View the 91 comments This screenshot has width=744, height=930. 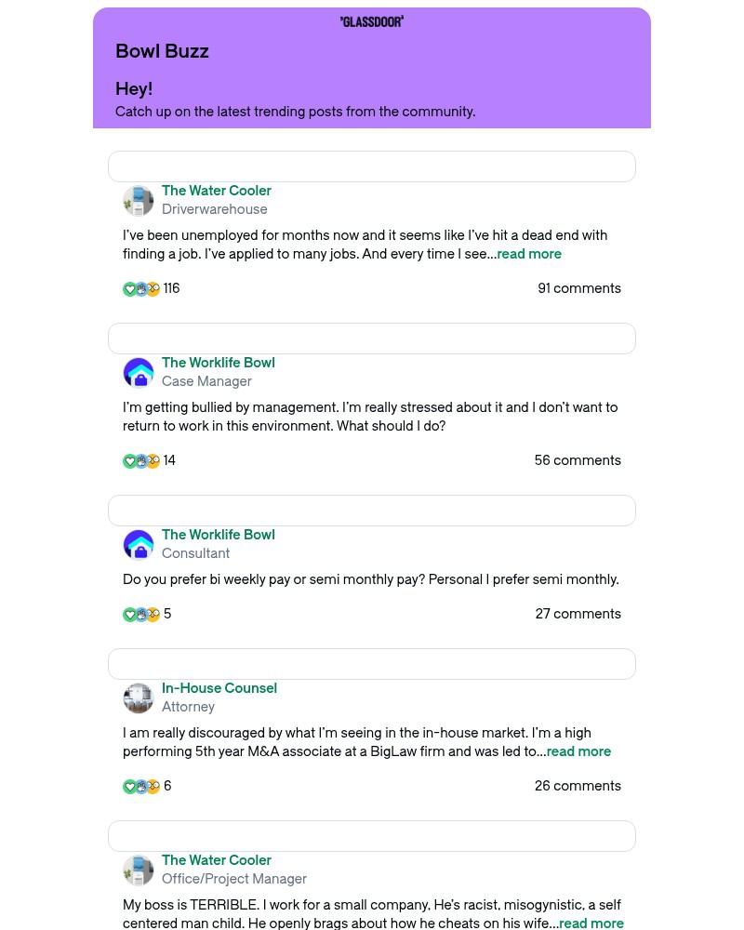point(579,288)
